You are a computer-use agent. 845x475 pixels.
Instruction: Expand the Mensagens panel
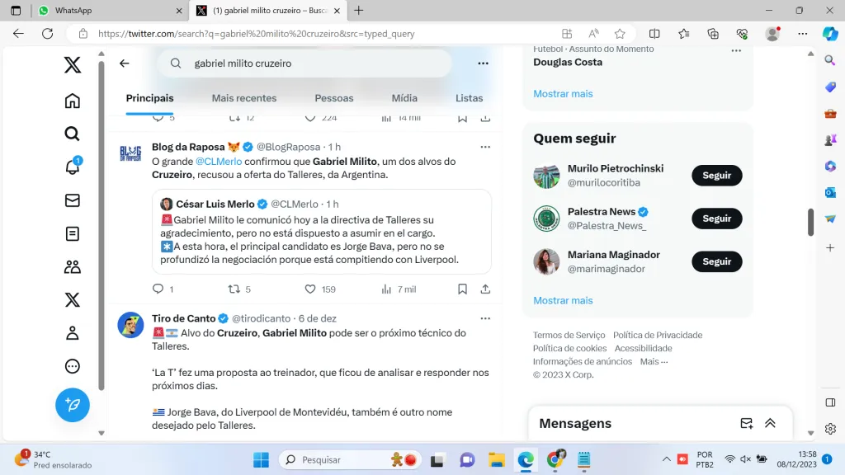[x=770, y=423]
